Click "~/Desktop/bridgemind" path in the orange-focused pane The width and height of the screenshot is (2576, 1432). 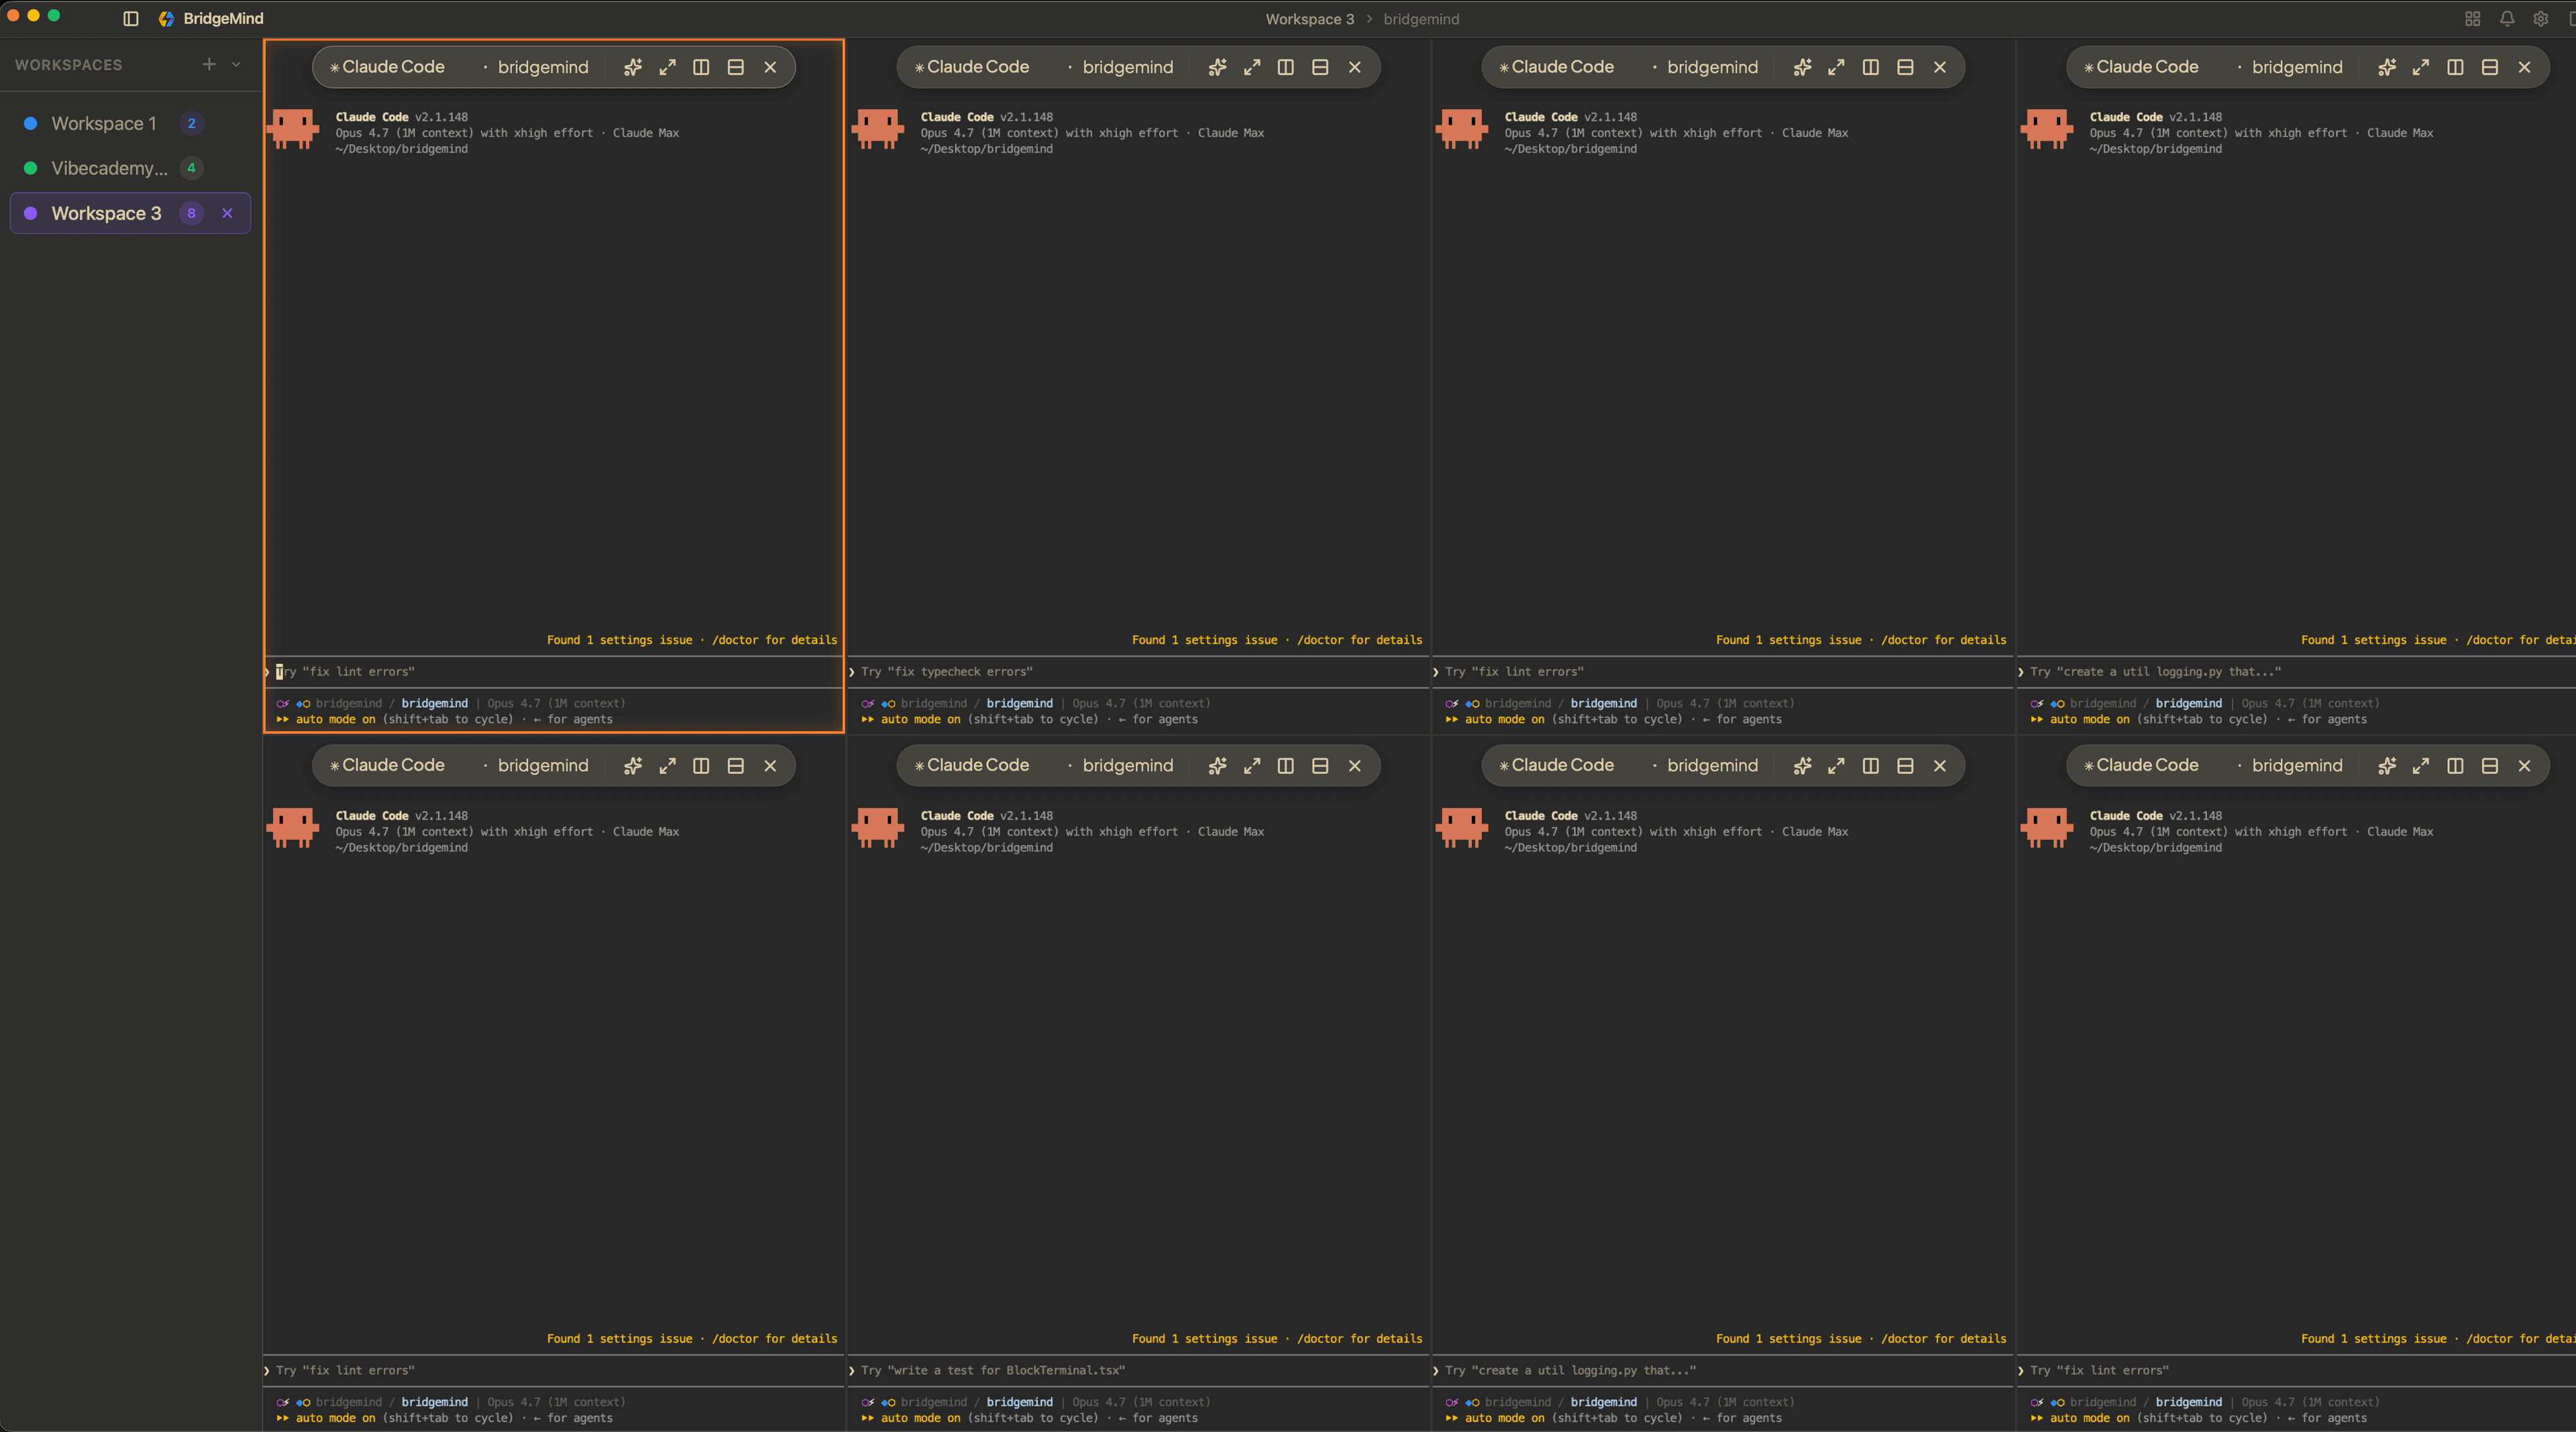[x=402, y=149]
